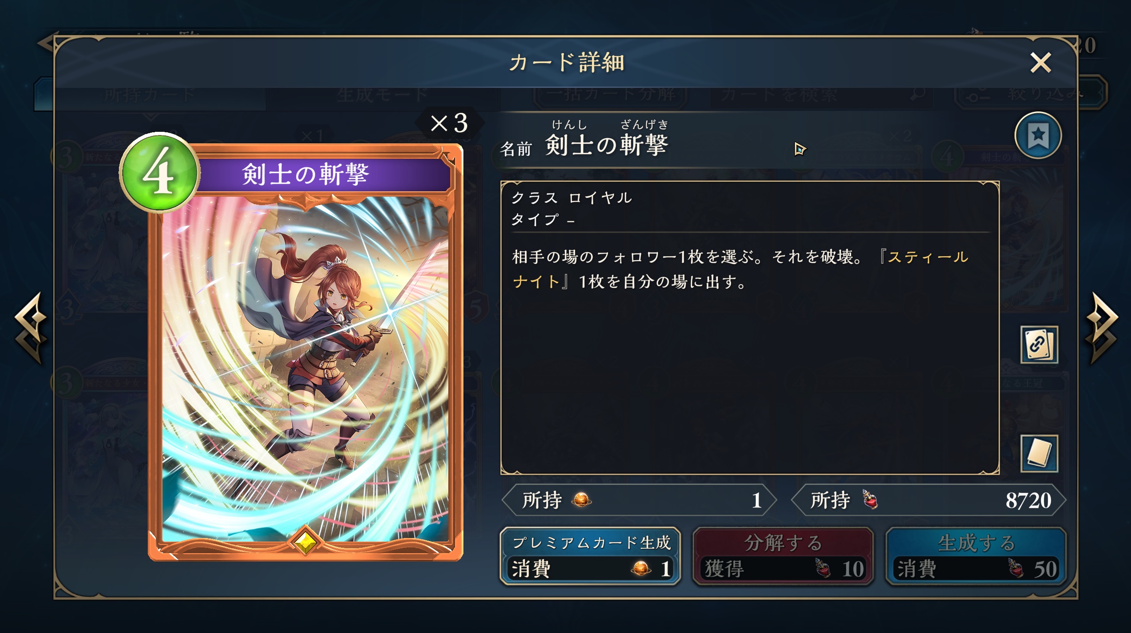Image resolution: width=1131 pixels, height=633 pixels.
Task: Click the クラス ロイヤル class label
Action: (x=572, y=198)
